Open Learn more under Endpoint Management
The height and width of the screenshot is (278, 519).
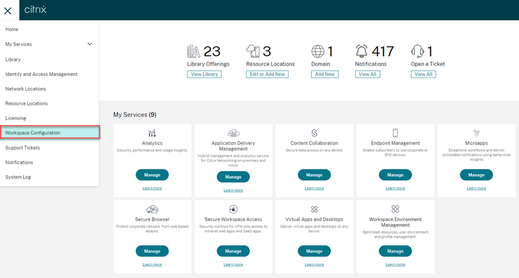point(395,188)
